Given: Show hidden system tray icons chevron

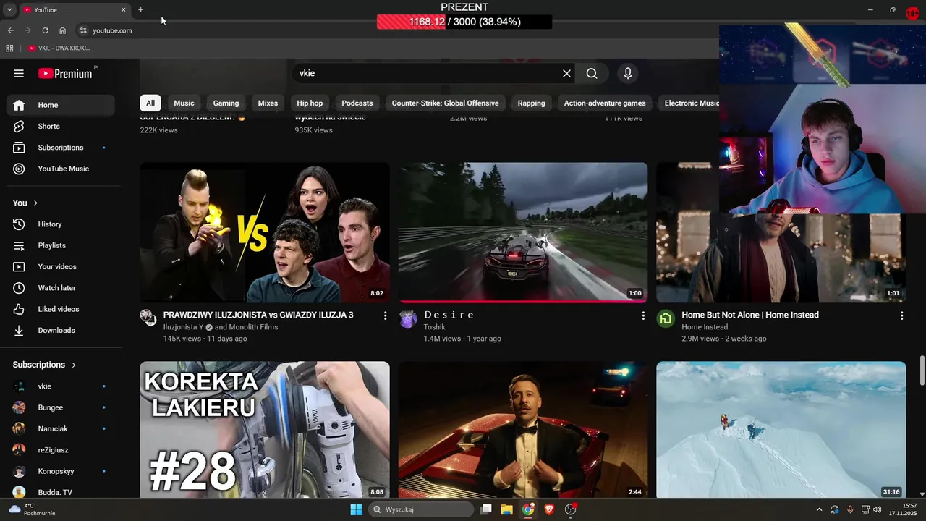Looking at the screenshot, I should click(819, 509).
